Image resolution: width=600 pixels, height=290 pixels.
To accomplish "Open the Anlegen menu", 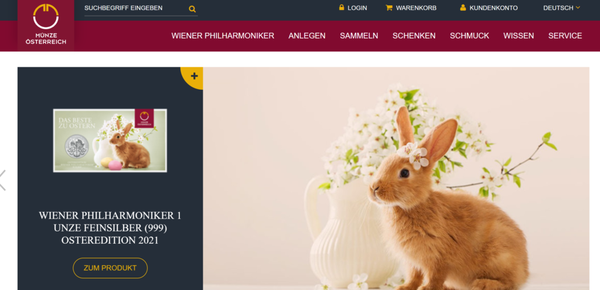I will point(307,36).
